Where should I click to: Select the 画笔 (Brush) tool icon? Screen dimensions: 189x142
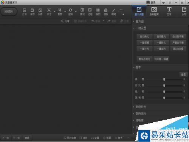tap(114, 12)
